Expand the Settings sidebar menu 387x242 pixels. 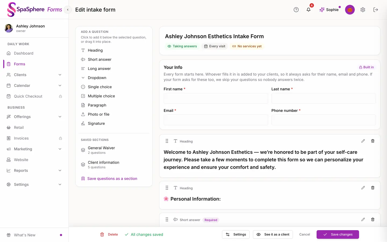pos(34,184)
